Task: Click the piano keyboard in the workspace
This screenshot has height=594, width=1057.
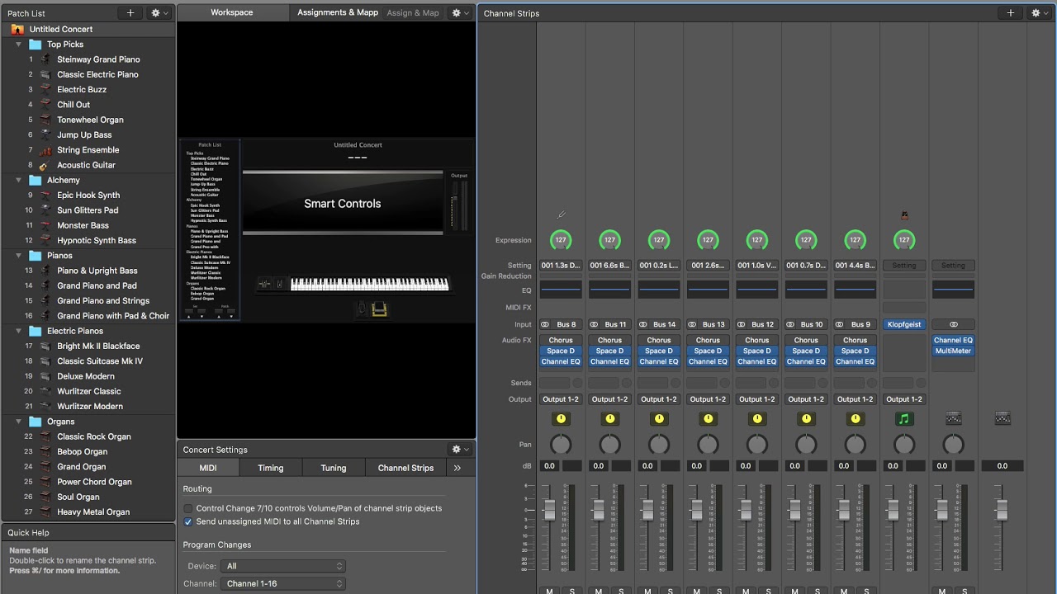Action: click(369, 284)
